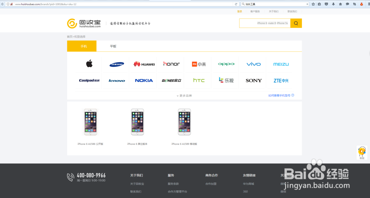Choose the Xiaomi 小米 brand logo
The width and height of the screenshot is (370, 198).
[199, 64]
